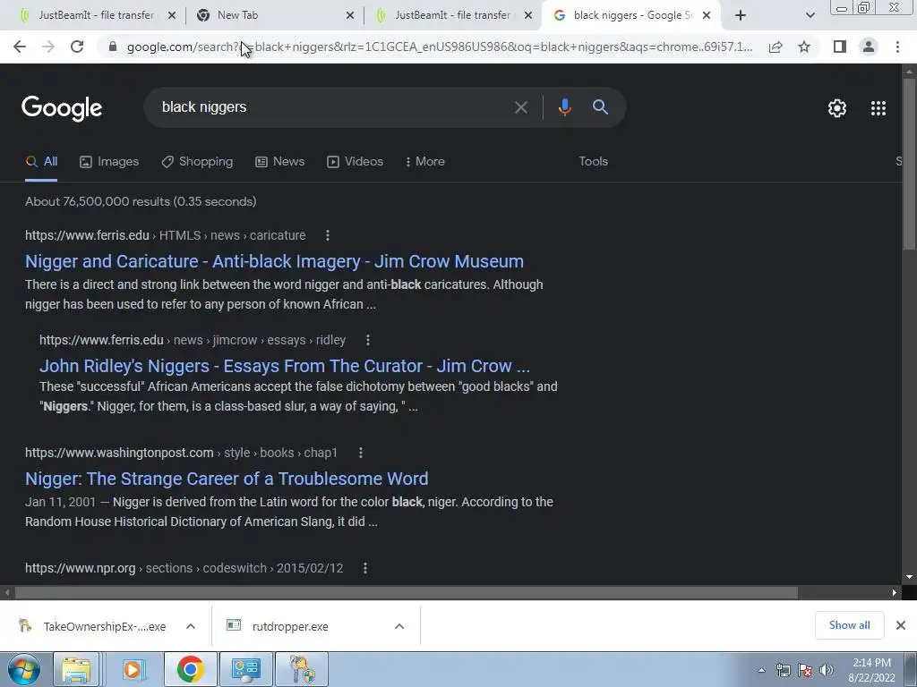This screenshot has width=917, height=687.
Task: Open the Essays From The Curator result
Action: [284, 366]
